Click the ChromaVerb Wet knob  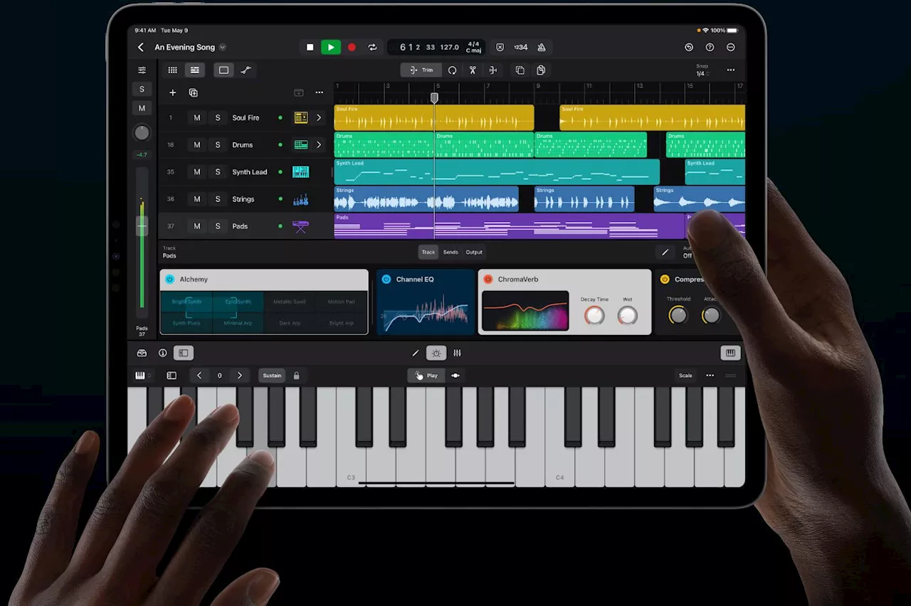click(x=627, y=316)
